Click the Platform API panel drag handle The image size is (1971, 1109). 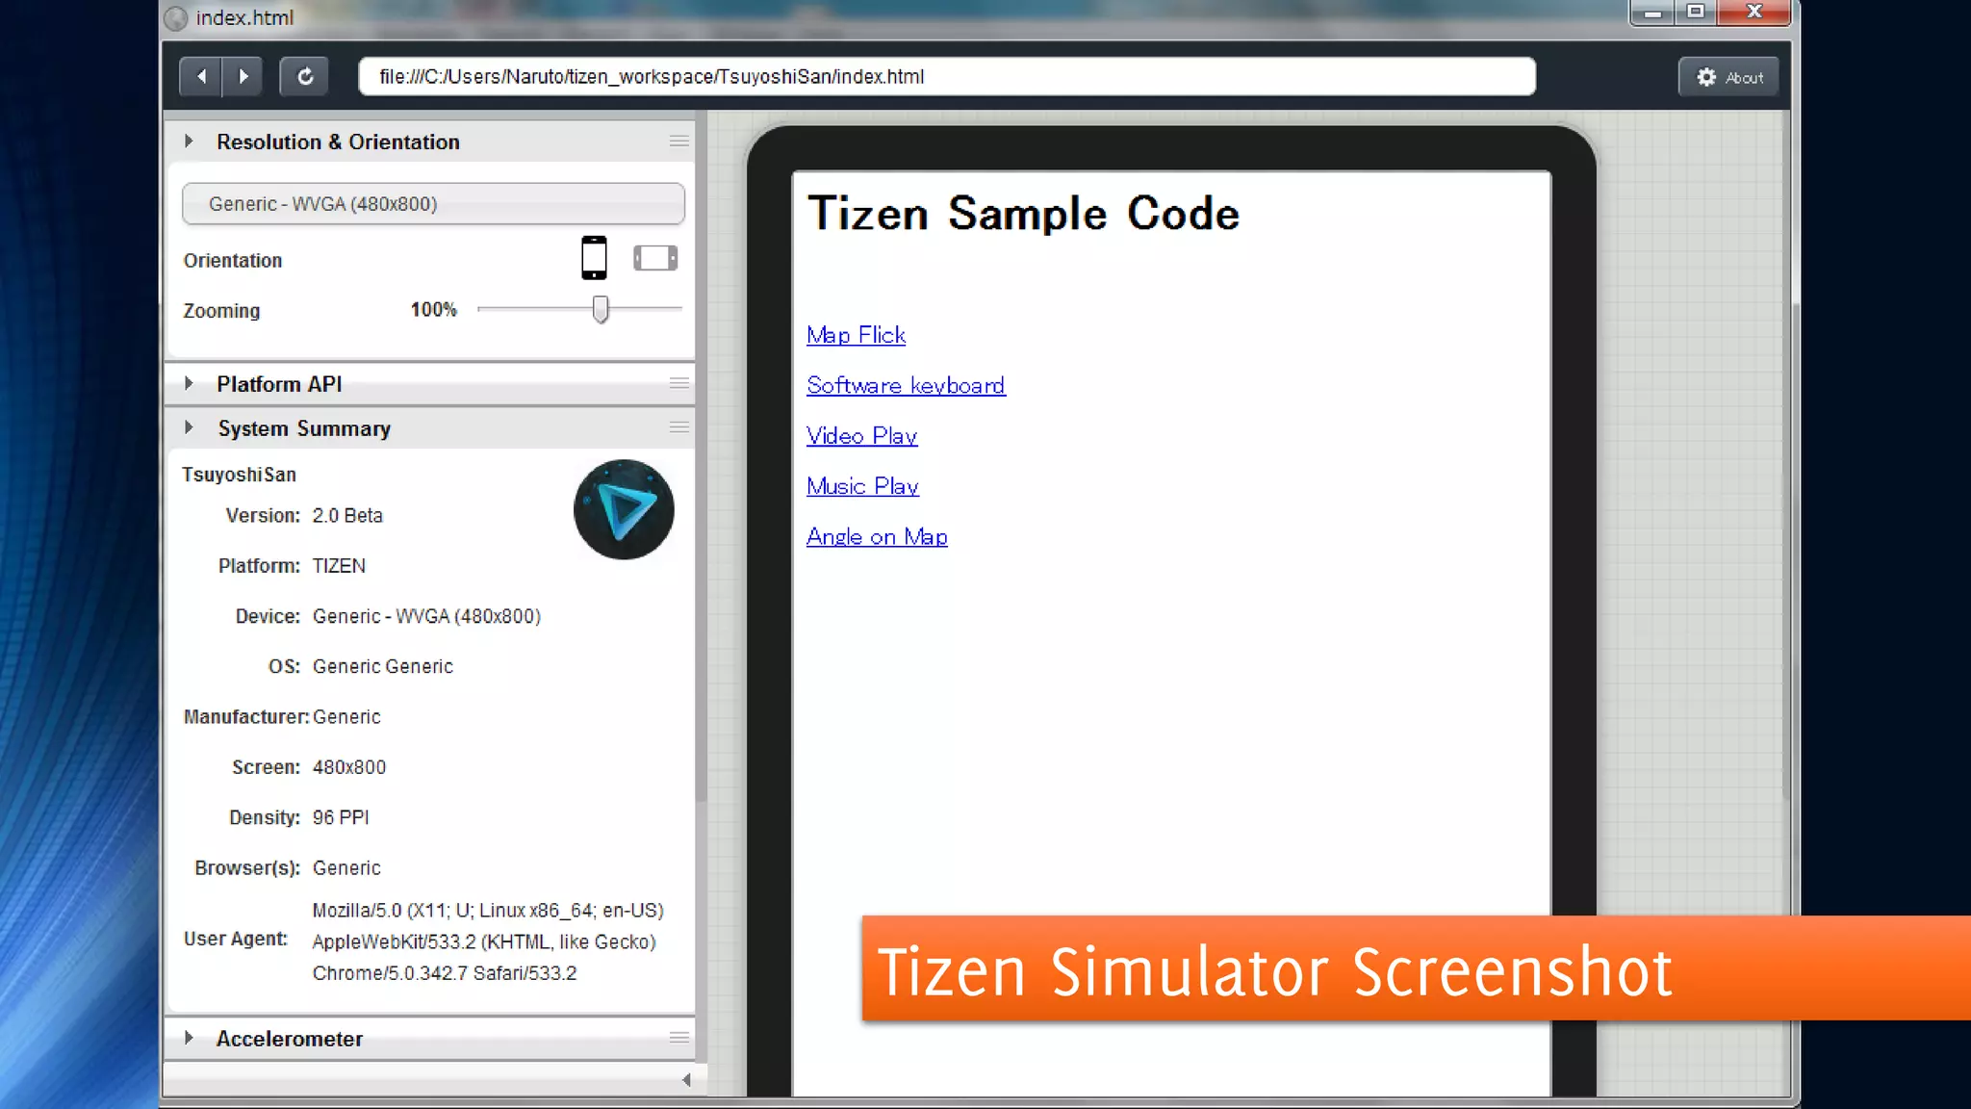[x=678, y=383]
